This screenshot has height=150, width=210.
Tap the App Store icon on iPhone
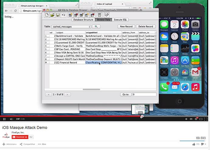pyautogui.click(x=185, y=60)
